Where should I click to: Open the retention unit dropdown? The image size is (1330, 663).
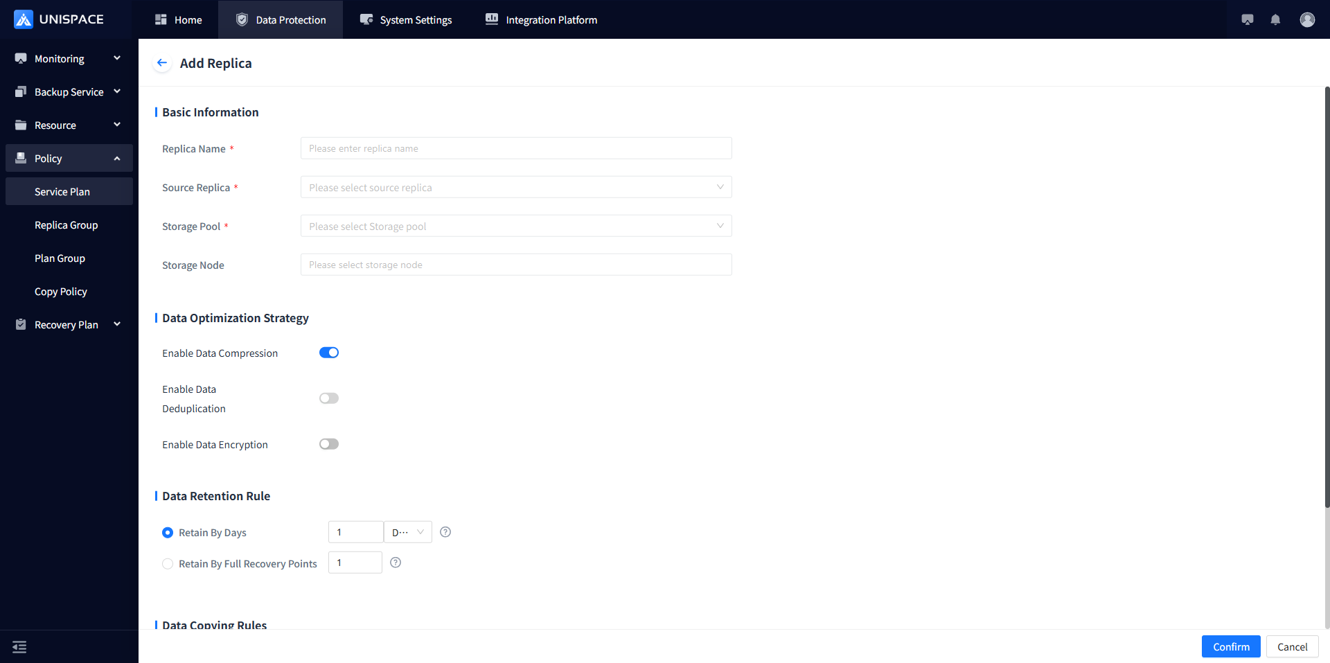pos(408,532)
